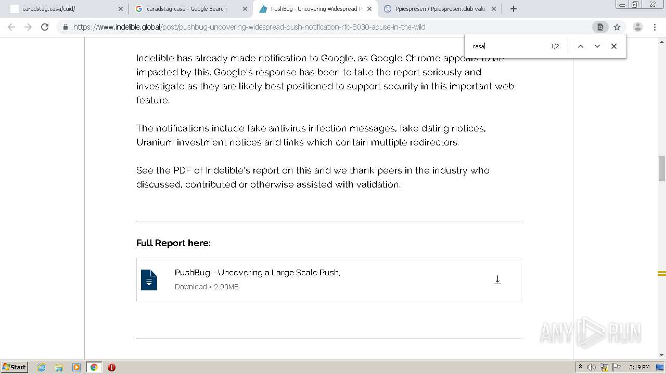The image size is (666, 374).
Task: Open the media player taskbar icon
Action: pyautogui.click(x=76, y=367)
